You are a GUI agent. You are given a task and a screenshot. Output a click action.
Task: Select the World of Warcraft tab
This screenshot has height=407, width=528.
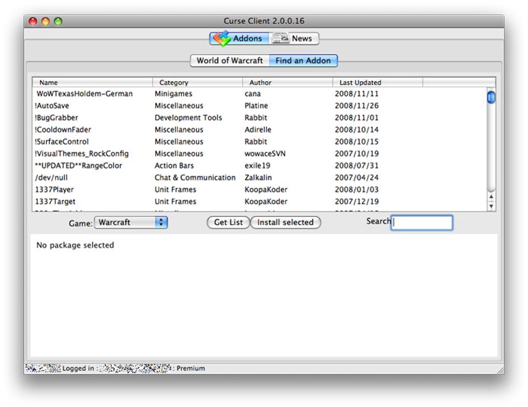point(230,60)
